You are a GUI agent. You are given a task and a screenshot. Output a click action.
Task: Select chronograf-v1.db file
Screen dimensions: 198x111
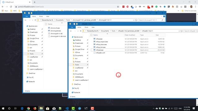point(56,34)
